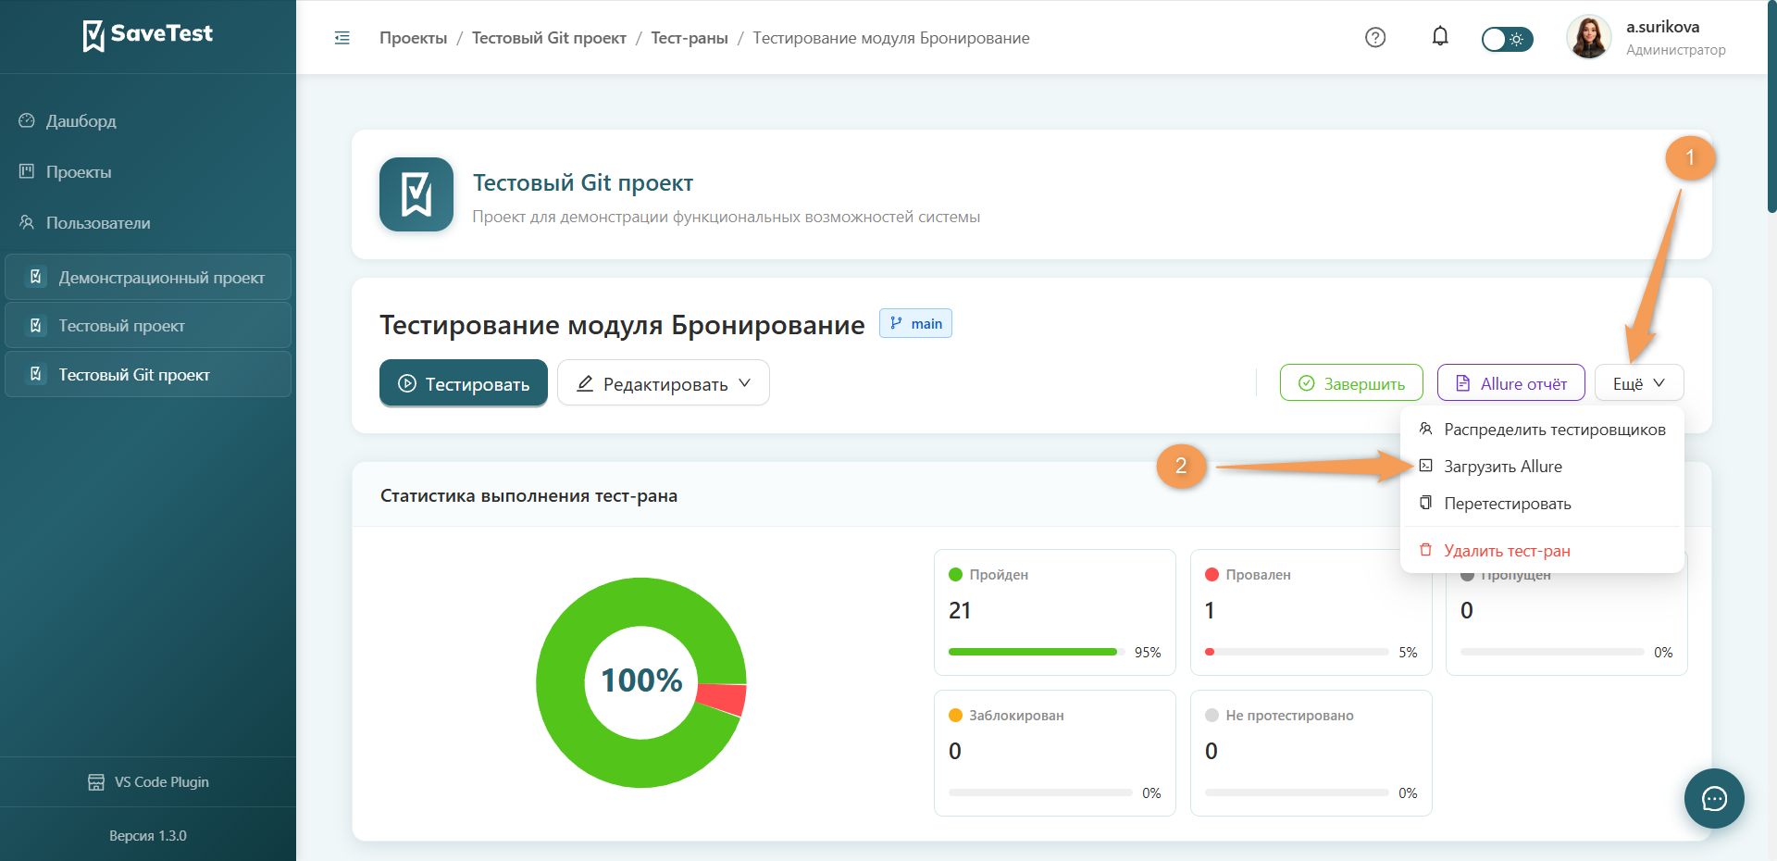Open notifications bell icon
The width and height of the screenshot is (1777, 861).
click(1440, 37)
